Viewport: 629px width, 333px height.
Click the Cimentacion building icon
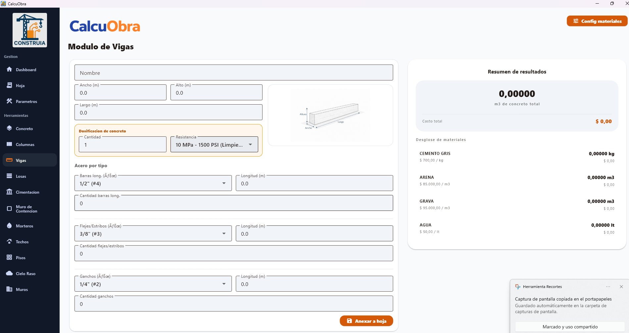pyautogui.click(x=9, y=192)
